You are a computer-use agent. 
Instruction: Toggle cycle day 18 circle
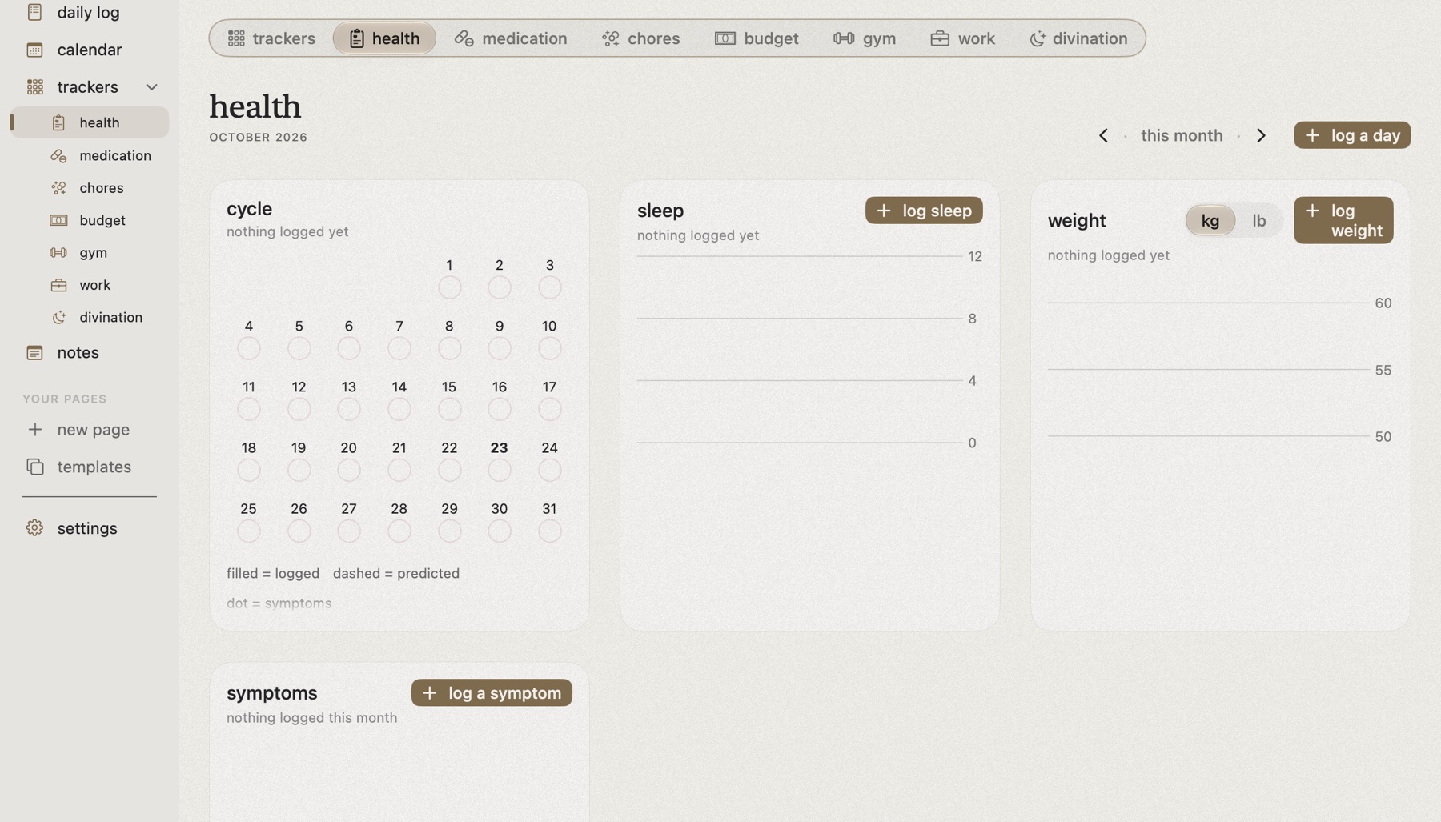tap(249, 471)
